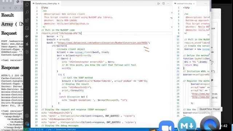
Task: Open the Docker view in the activity bar
Action: pyautogui.click(x=27, y=36)
